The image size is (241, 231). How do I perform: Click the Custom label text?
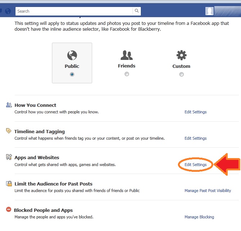click(x=181, y=66)
